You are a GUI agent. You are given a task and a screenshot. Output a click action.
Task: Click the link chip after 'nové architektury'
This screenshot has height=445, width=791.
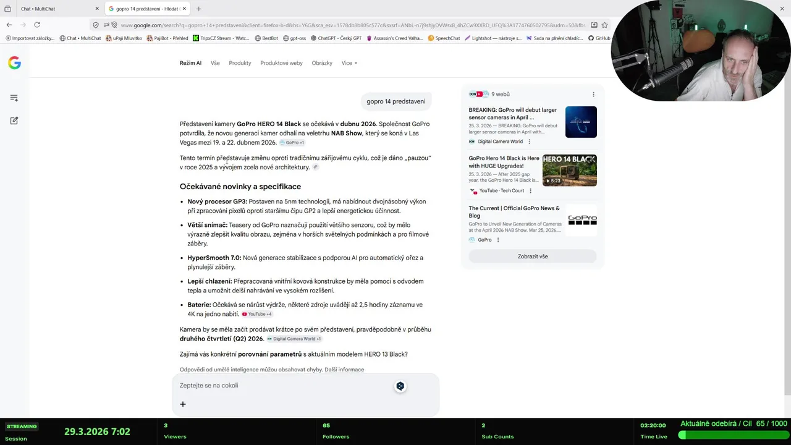[x=315, y=167]
